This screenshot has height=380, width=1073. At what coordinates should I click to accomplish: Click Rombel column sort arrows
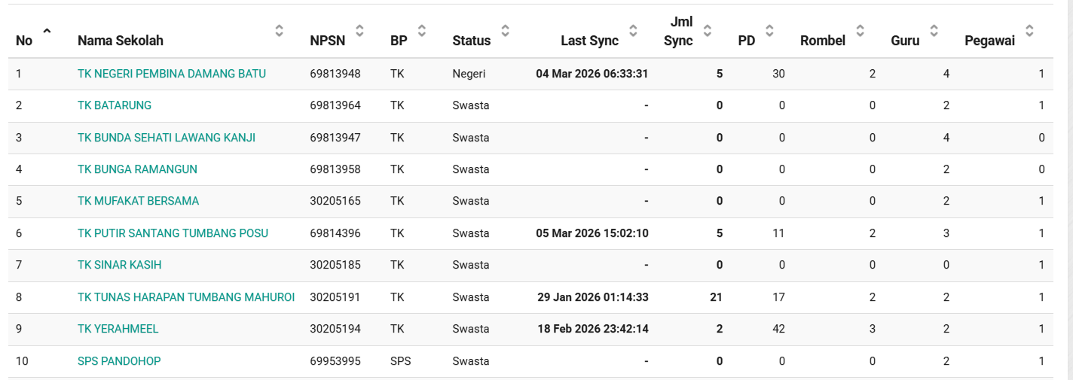pos(860,31)
